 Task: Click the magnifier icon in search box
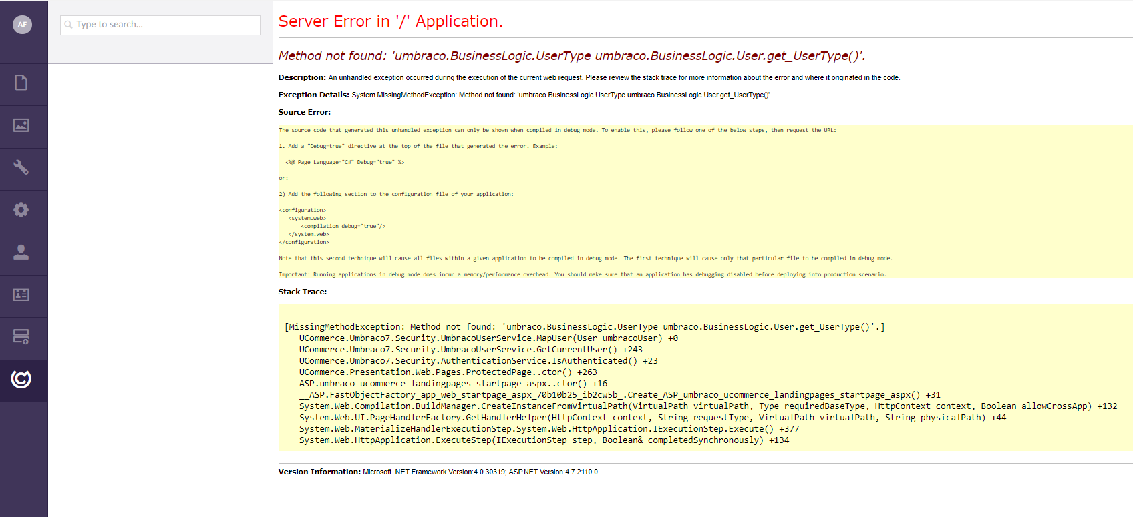click(x=68, y=25)
